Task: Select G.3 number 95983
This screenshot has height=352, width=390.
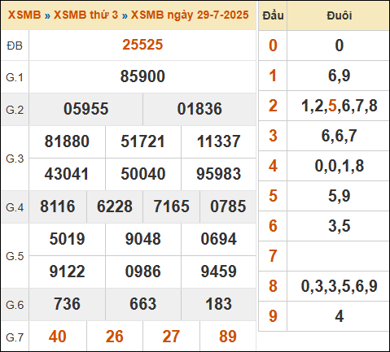Action: 218,174
